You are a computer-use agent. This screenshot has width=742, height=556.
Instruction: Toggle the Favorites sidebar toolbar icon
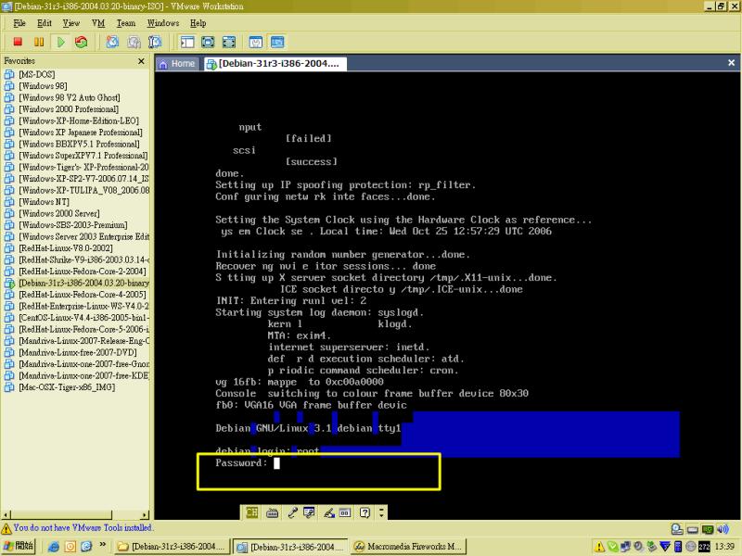(x=187, y=42)
